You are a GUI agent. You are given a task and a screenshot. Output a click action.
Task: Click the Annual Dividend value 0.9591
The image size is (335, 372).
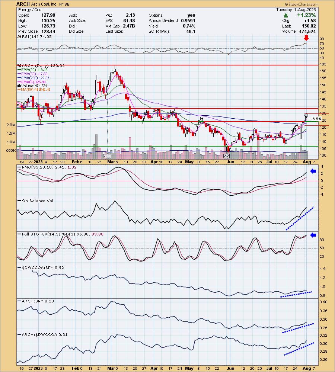pyautogui.click(x=188, y=20)
